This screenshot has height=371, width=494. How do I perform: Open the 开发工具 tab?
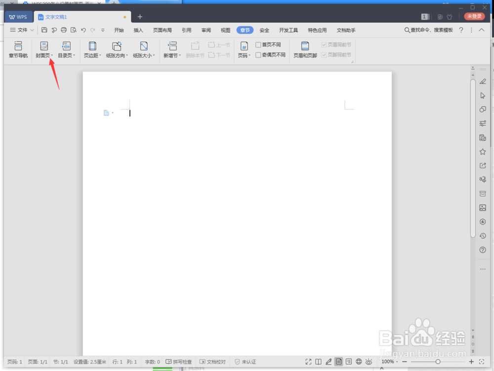click(x=288, y=30)
